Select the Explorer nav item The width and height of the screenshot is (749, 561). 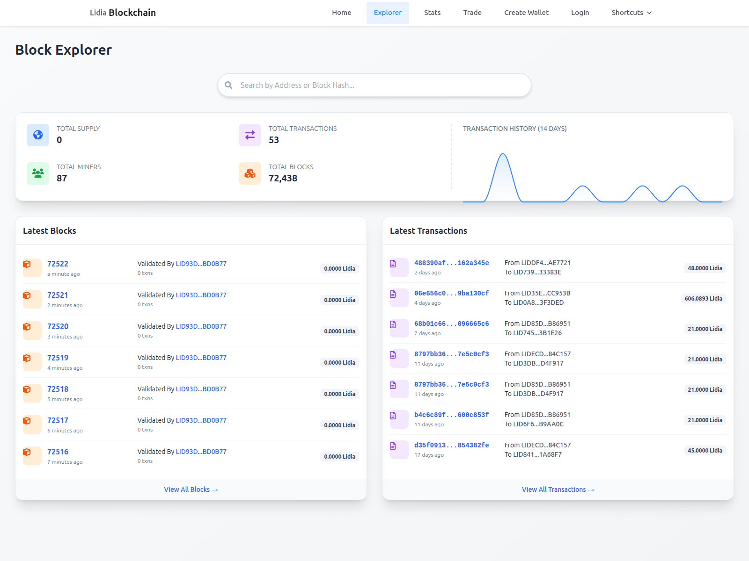click(x=388, y=13)
